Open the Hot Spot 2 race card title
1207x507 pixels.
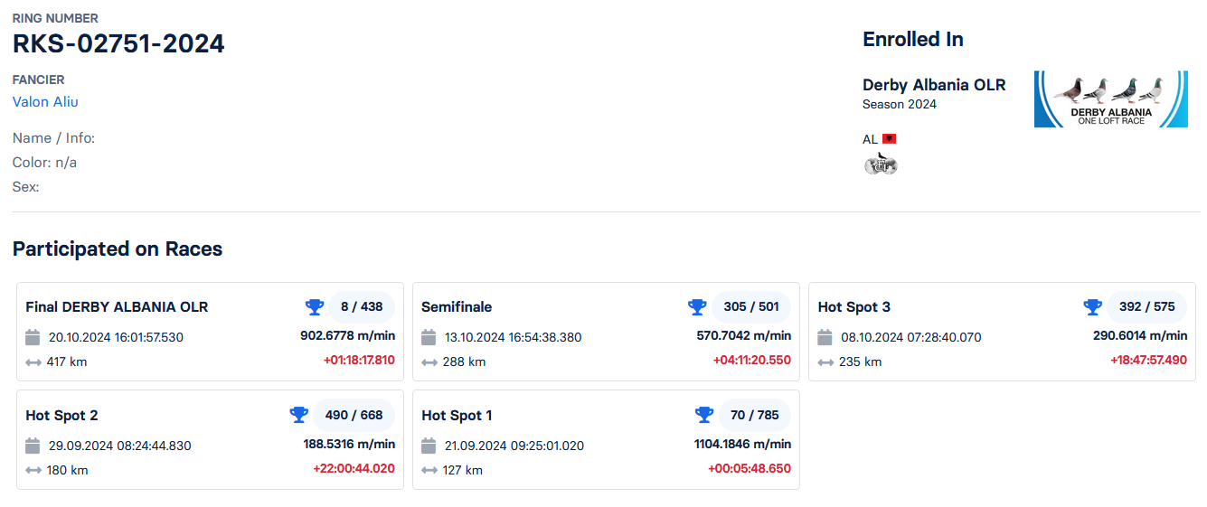click(61, 416)
